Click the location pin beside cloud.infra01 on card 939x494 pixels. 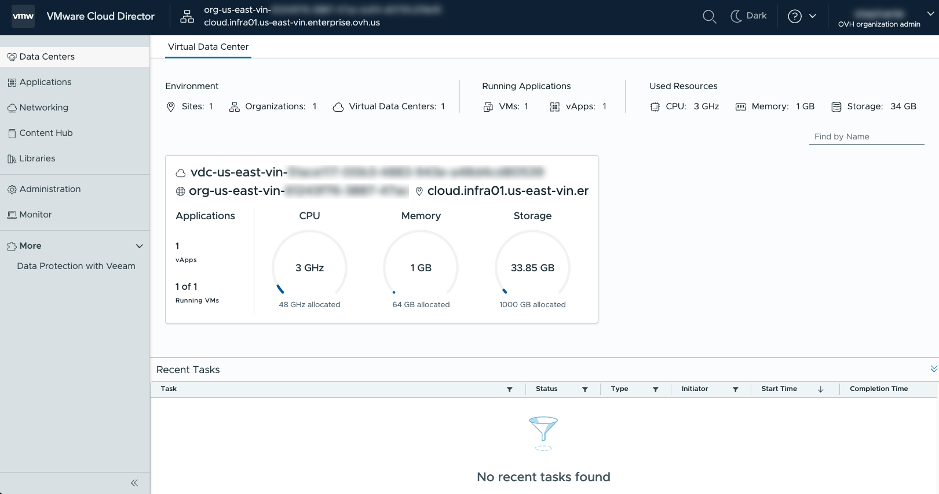tap(419, 191)
